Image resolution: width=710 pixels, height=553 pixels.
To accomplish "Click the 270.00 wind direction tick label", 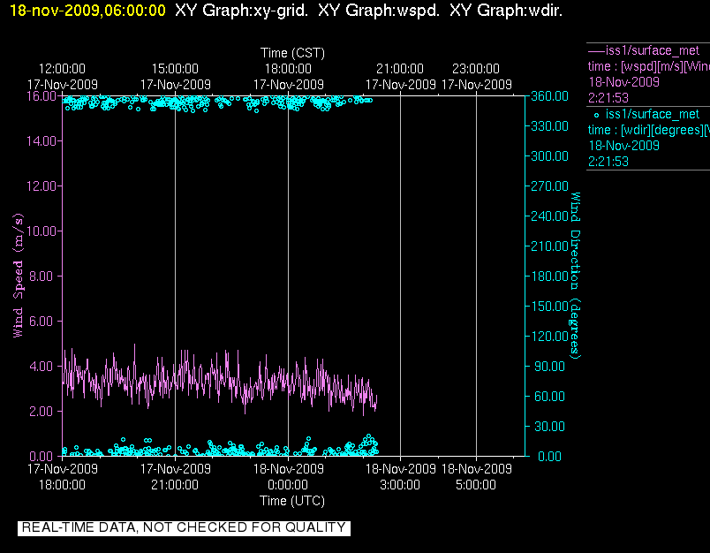I will tap(549, 186).
